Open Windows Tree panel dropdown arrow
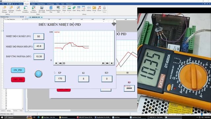 click(x=21, y=17)
